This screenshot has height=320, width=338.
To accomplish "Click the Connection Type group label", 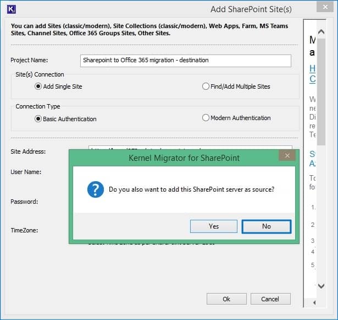I will coord(38,106).
